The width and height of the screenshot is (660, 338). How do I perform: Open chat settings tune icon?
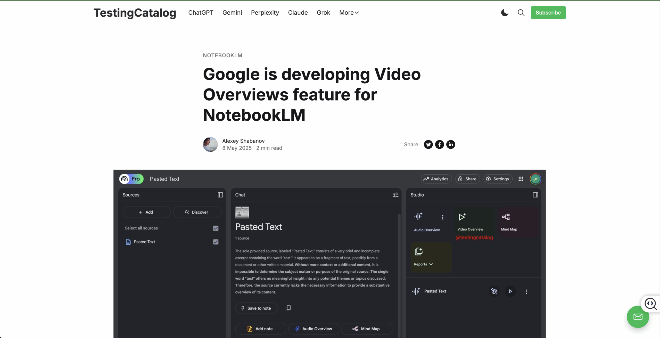(396, 195)
